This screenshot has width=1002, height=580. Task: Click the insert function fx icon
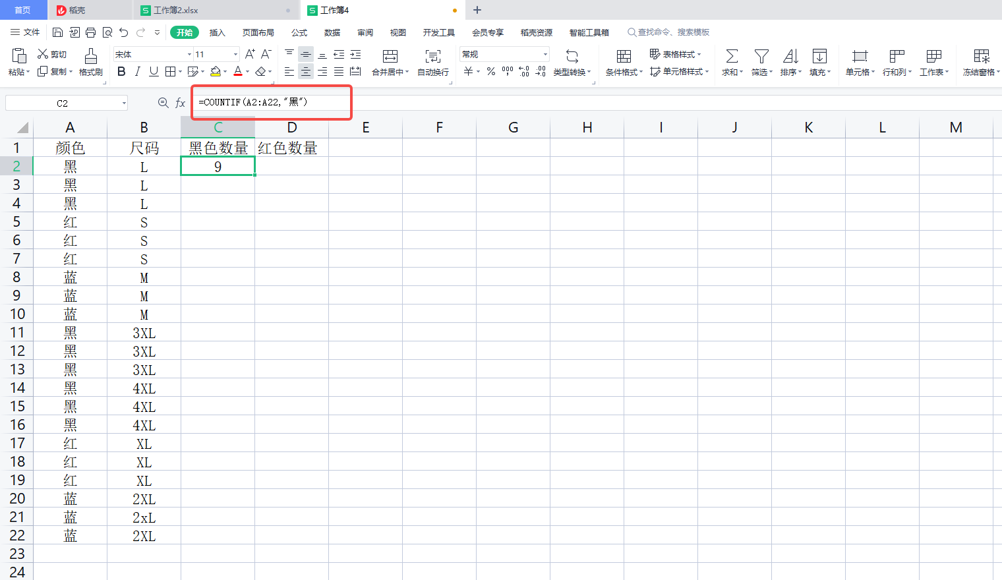tap(180, 103)
